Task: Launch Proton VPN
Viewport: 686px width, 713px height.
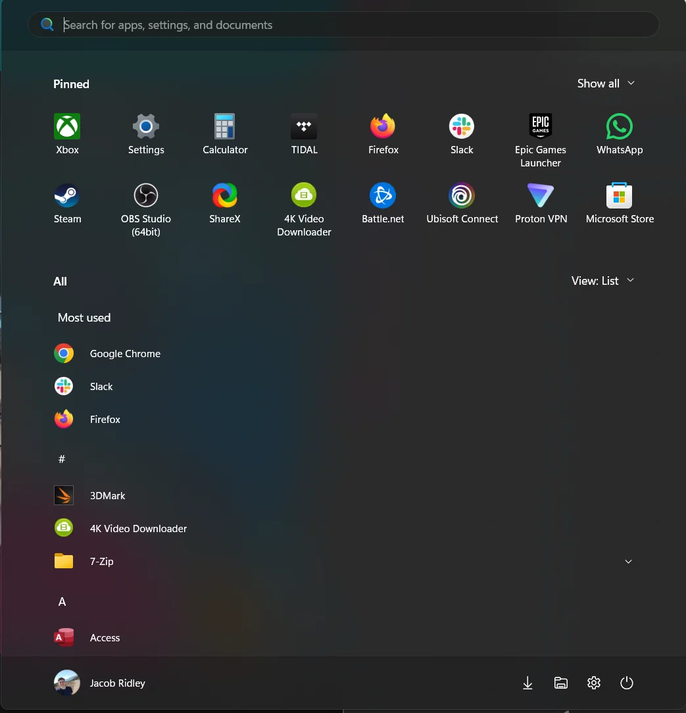Action: [541, 203]
